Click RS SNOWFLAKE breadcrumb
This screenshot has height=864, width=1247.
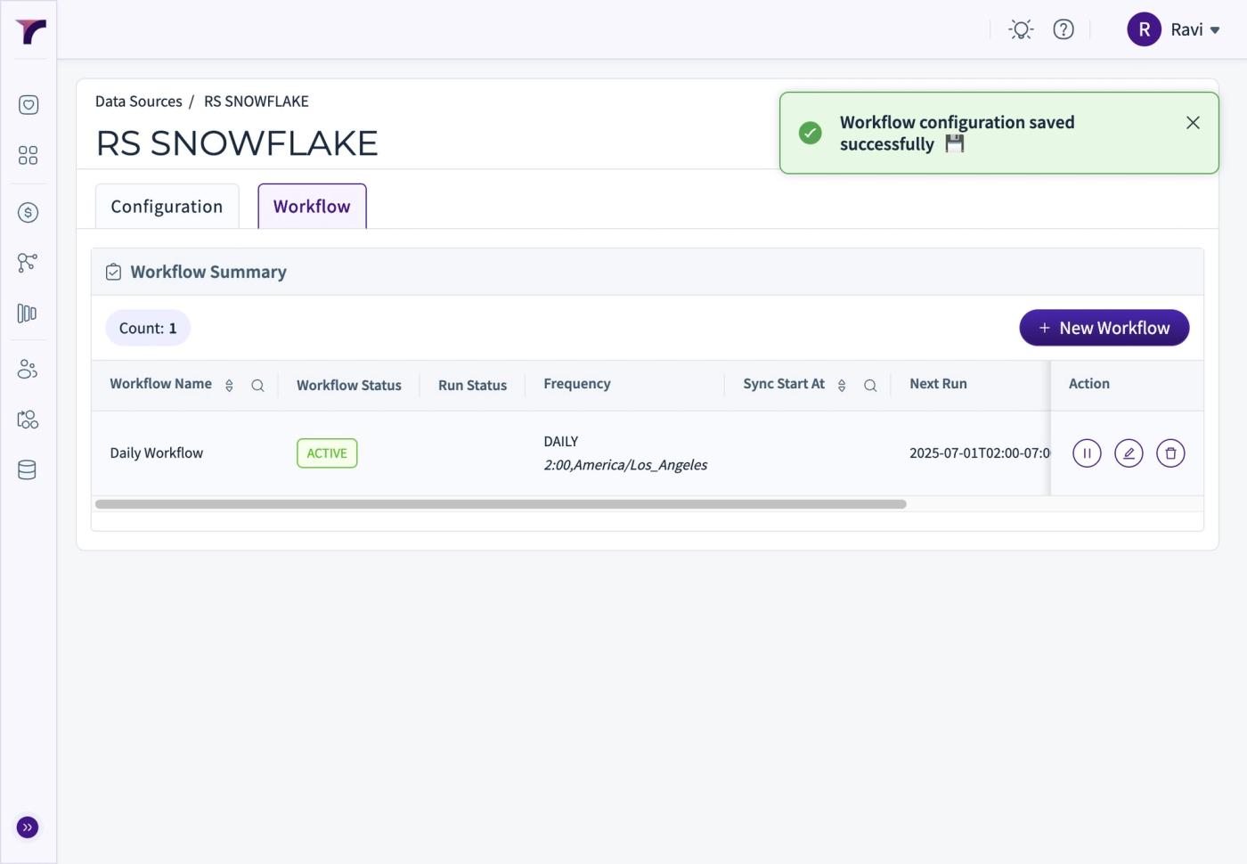tap(257, 102)
